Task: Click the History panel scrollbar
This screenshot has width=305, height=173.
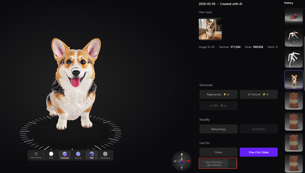Action: click(304, 63)
